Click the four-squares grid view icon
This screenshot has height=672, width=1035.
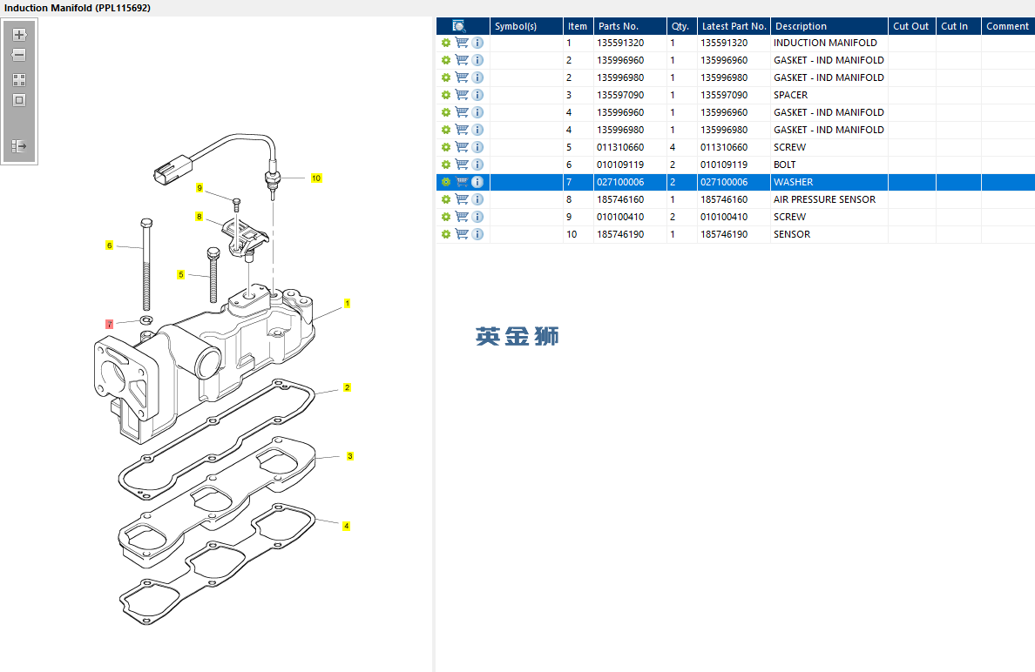(x=19, y=80)
